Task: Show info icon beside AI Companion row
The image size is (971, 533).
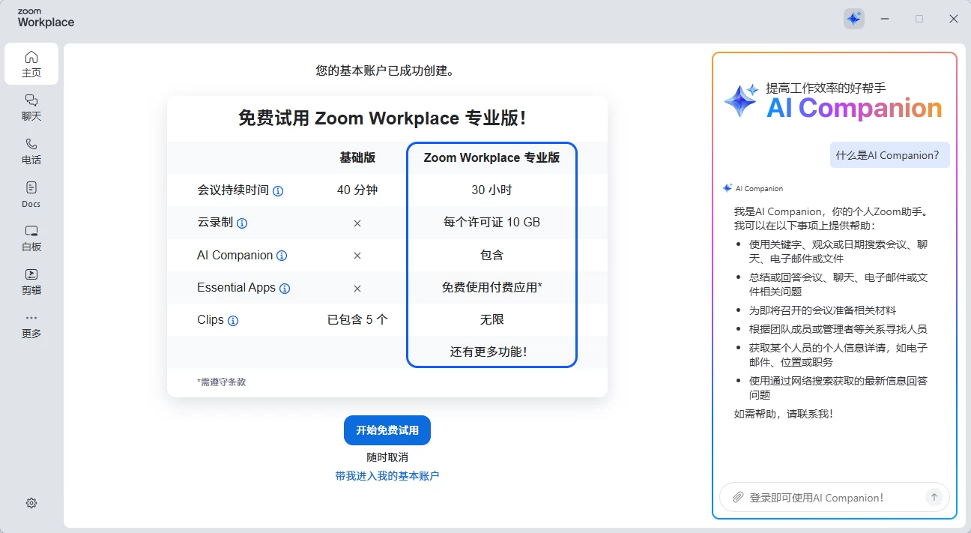Action: point(282,256)
